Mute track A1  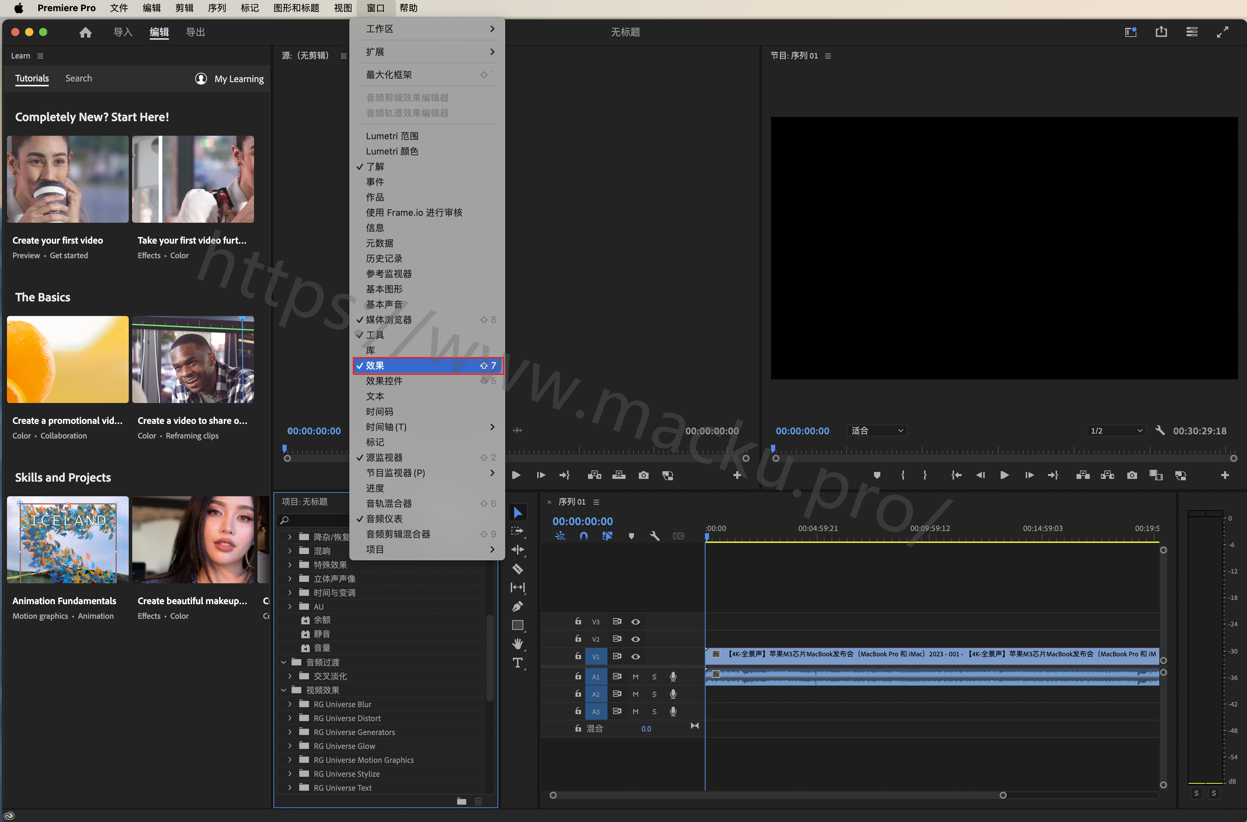pyautogui.click(x=635, y=677)
